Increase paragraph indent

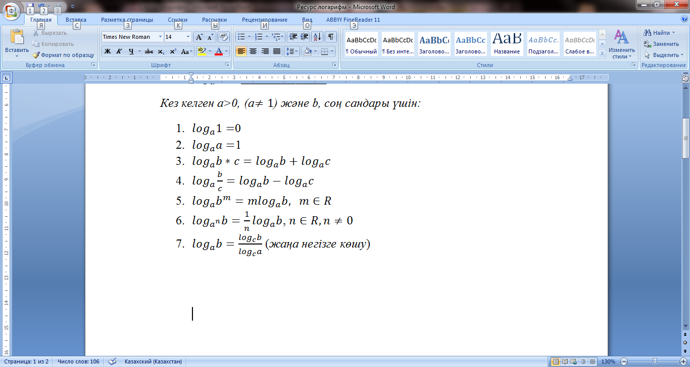(305, 37)
